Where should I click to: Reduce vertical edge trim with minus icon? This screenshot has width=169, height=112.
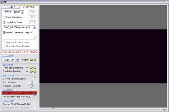(x=31, y=72)
